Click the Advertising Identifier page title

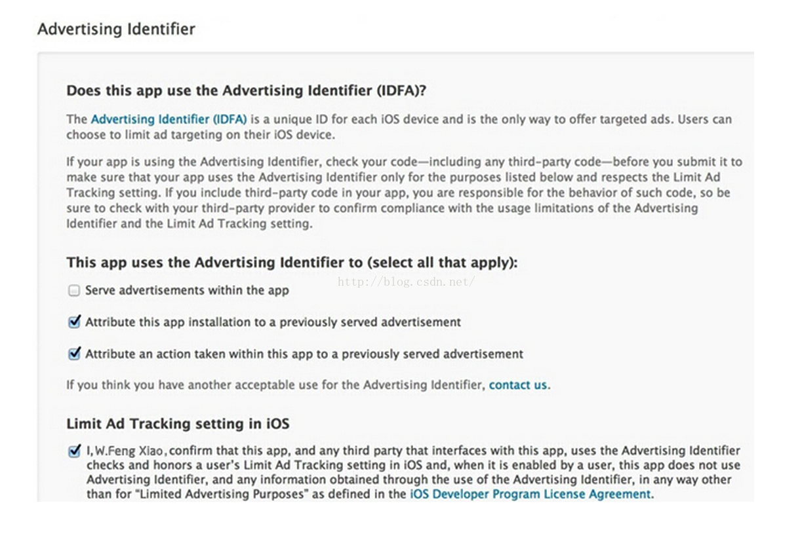pos(116,29)
